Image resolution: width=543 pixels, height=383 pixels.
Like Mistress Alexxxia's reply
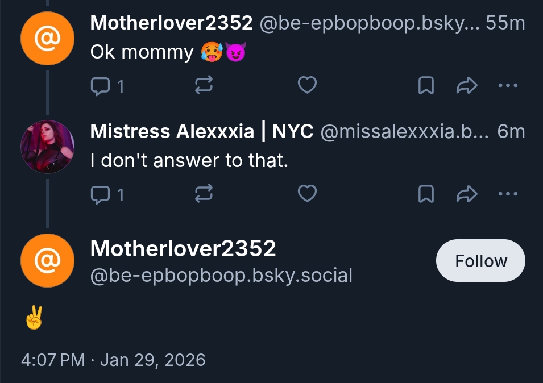tap(307, 195)
